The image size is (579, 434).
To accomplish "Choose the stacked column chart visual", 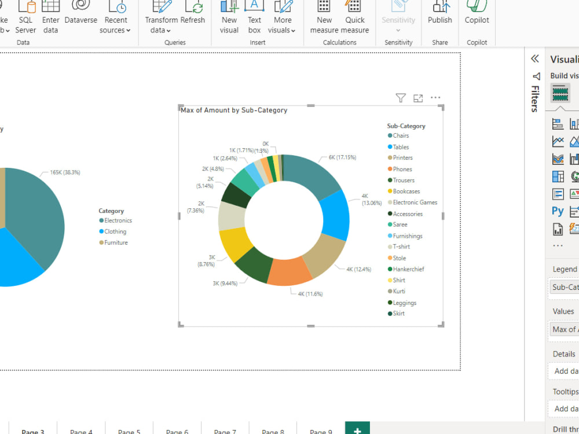I will click(574, 124).
